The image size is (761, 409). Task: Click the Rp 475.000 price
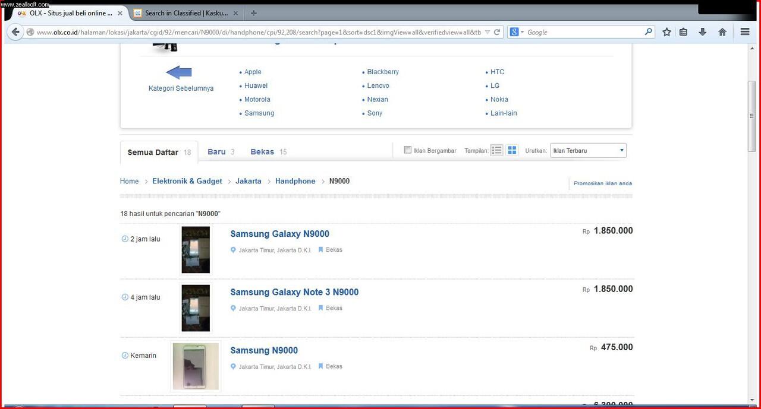click(611, 347)
